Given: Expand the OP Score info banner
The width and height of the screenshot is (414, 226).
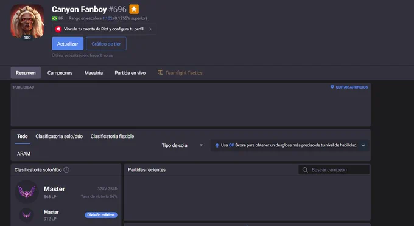Looking at the screenshot, I should pos(363,145).
